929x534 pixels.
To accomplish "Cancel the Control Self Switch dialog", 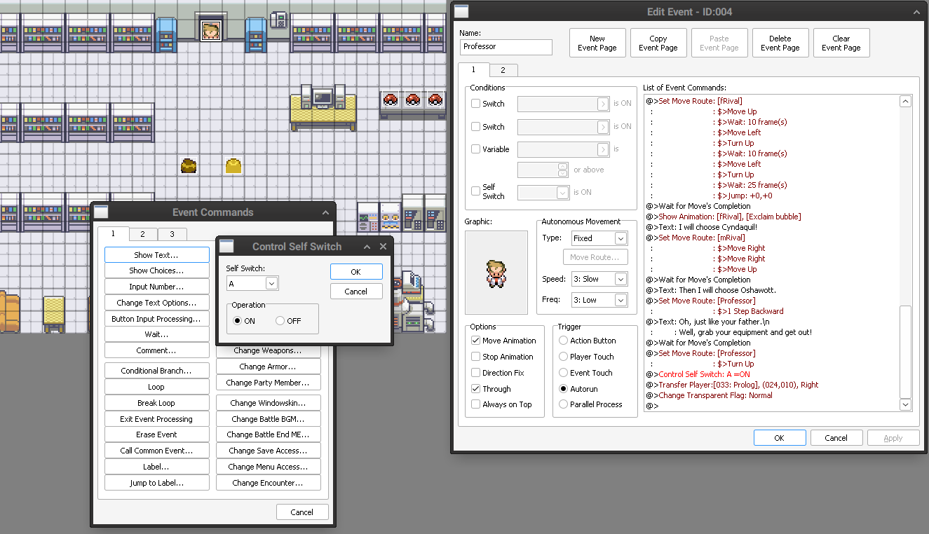I will [356, 292].
